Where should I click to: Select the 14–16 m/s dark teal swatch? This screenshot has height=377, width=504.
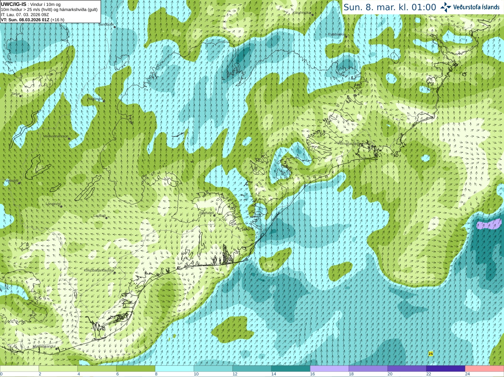tap(291, 369)
